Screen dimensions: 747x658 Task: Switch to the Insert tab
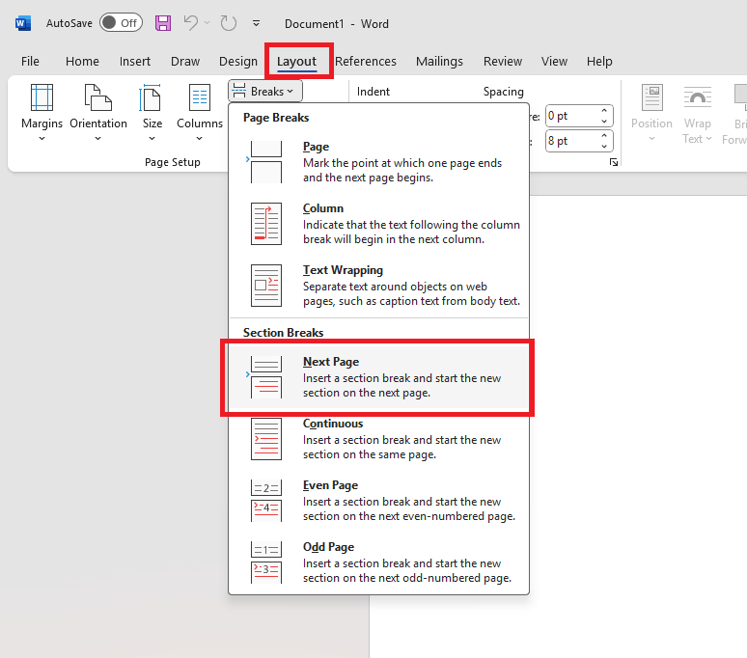pyautogui.click(x=135, y=61)
